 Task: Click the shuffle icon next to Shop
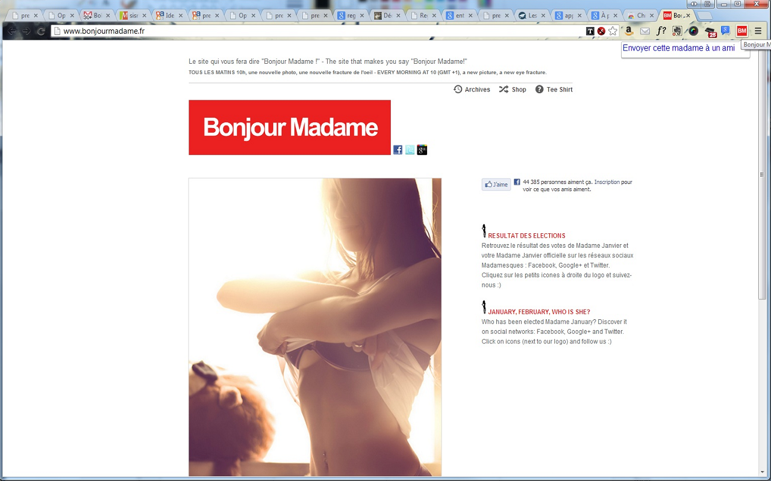(504, 89)
